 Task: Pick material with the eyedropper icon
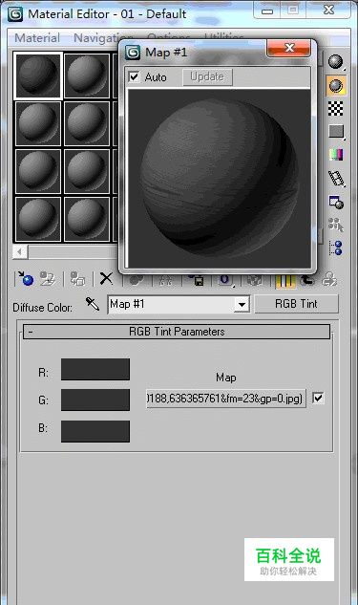[x=93, y=304]
